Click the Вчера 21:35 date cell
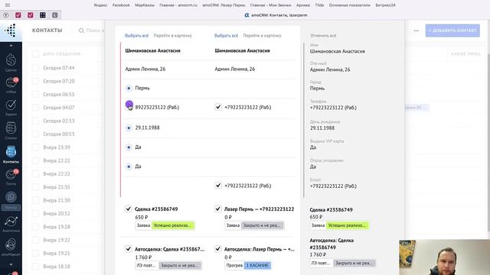This screenshot has width=490, height=275. [x=57, y=187]
